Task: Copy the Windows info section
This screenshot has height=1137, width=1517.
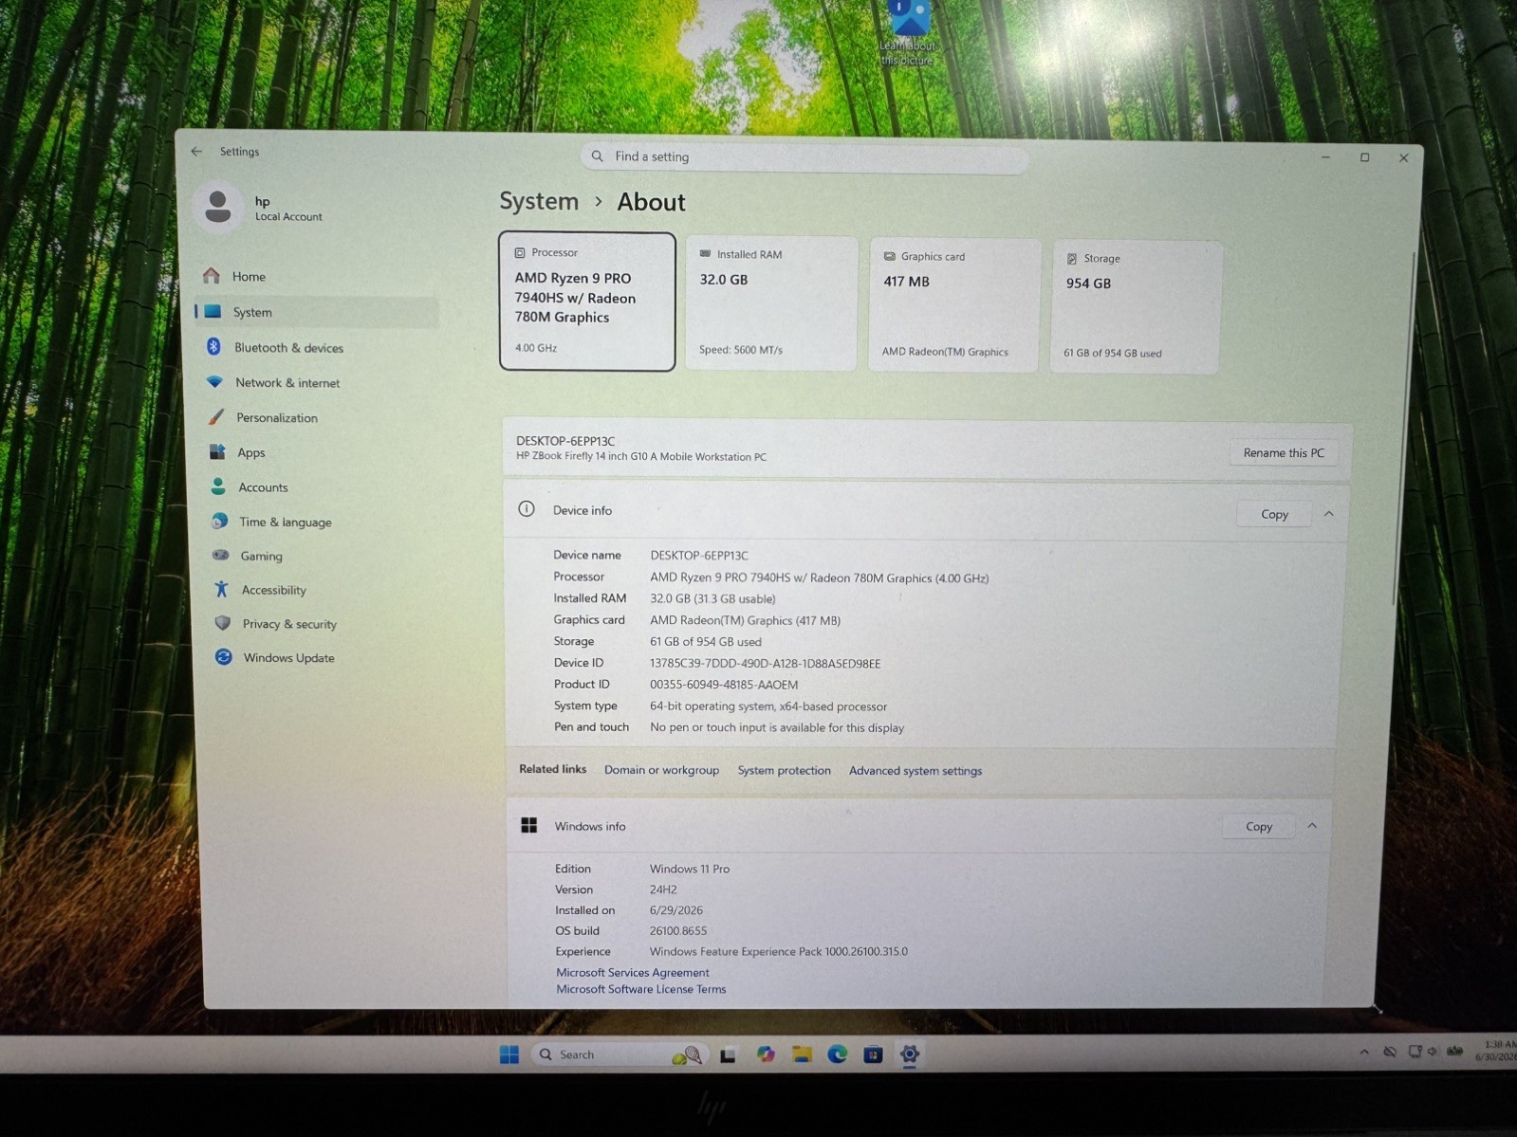Action: point(1259,826)
